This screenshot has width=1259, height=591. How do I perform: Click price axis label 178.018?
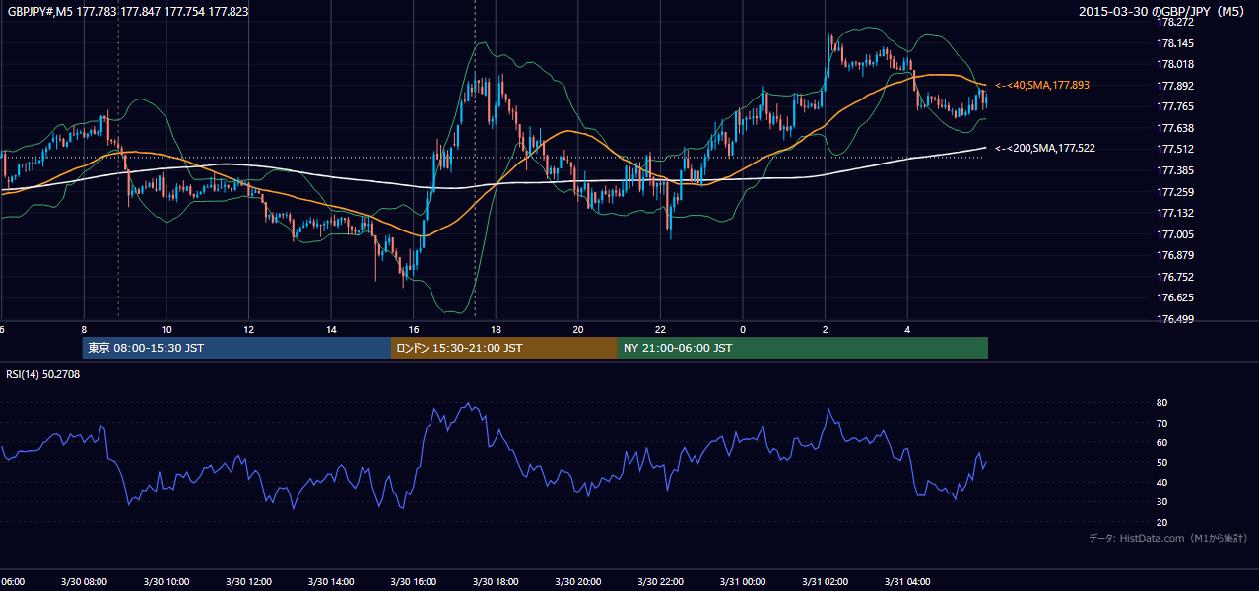pos(1176,64)
